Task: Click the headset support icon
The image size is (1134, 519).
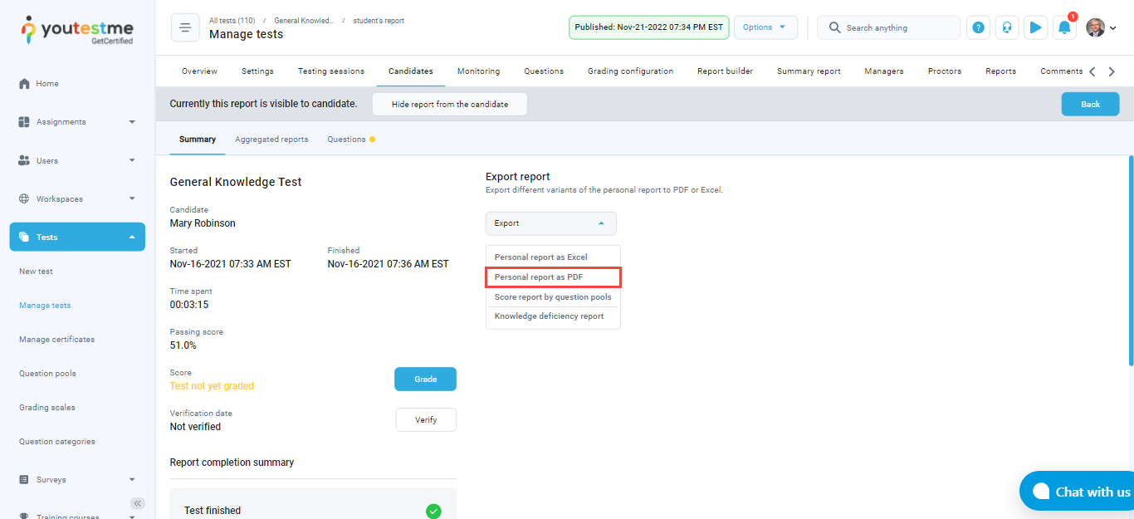Action: click(1007, 27)
